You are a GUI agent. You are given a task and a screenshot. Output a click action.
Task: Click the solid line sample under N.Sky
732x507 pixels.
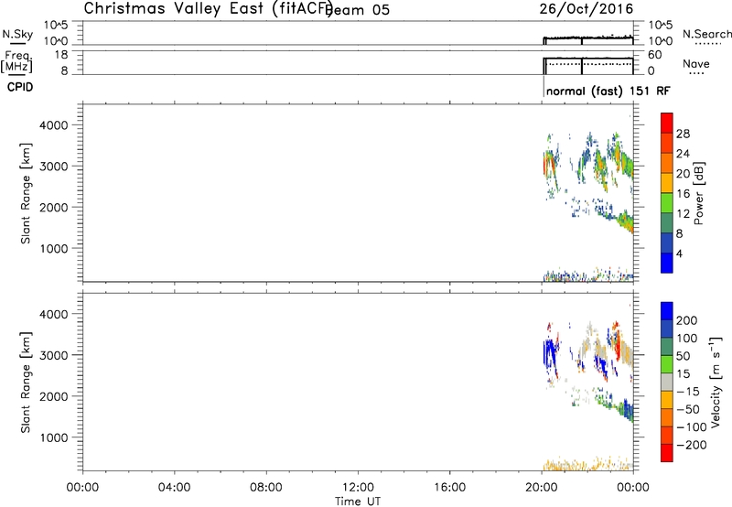point(17,43)
